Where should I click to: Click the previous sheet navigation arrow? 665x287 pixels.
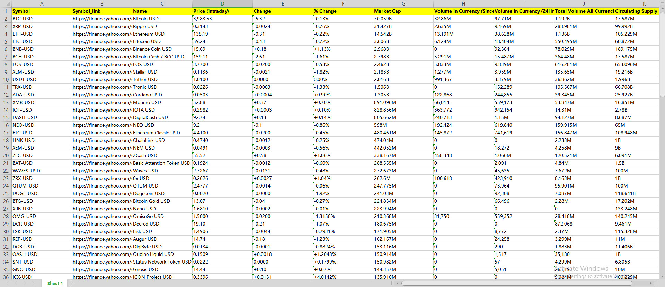click(x=16, y=283)
